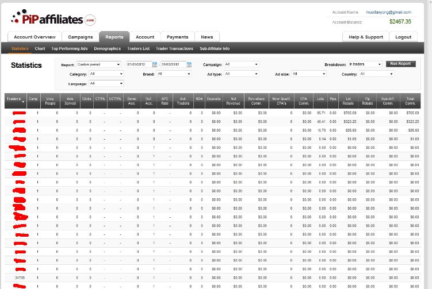Click the account email address link

(388, 12)
